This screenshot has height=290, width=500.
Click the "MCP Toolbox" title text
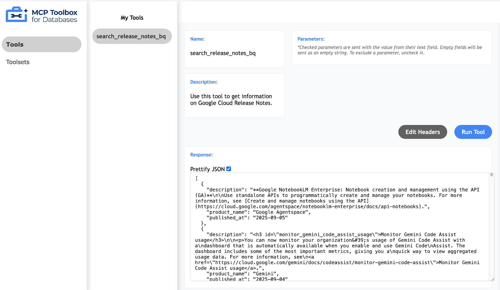(54, 12)
